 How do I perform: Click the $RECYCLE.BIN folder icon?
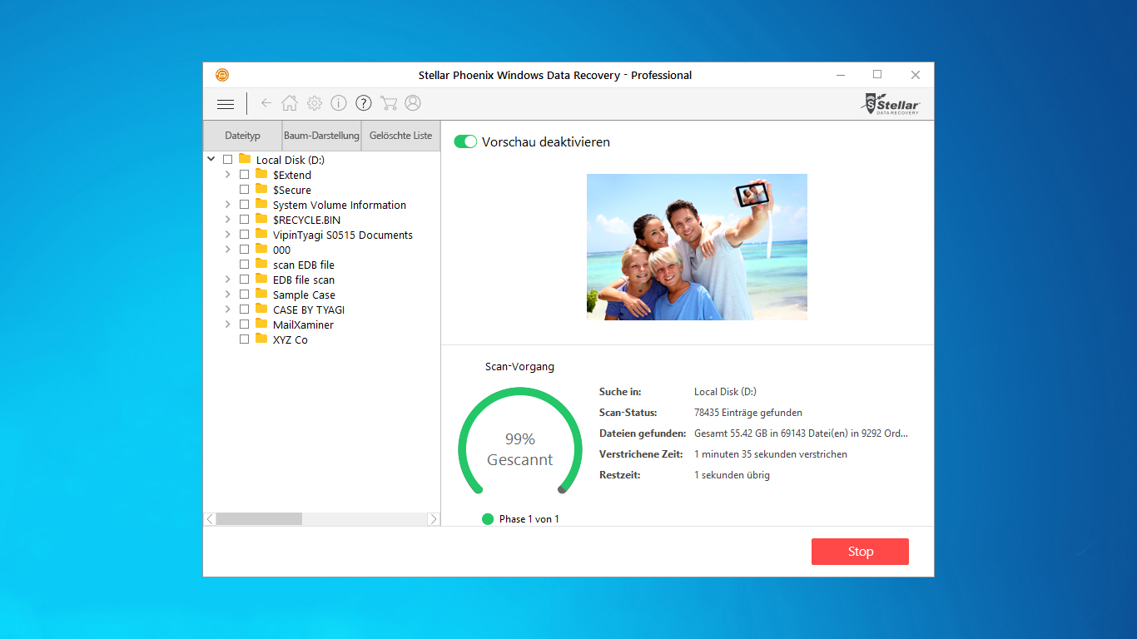[261, 219]
